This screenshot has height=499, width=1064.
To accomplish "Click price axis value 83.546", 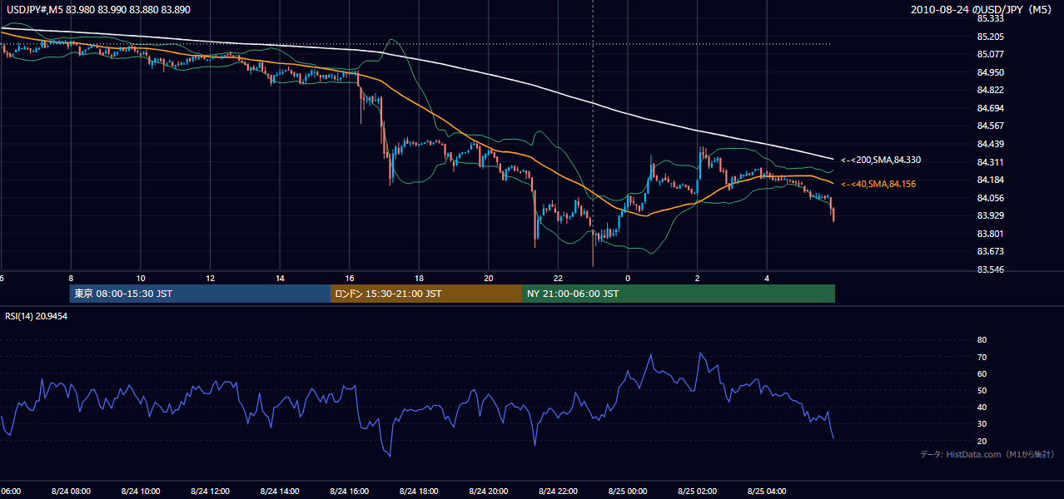I will tap(990, 269).
